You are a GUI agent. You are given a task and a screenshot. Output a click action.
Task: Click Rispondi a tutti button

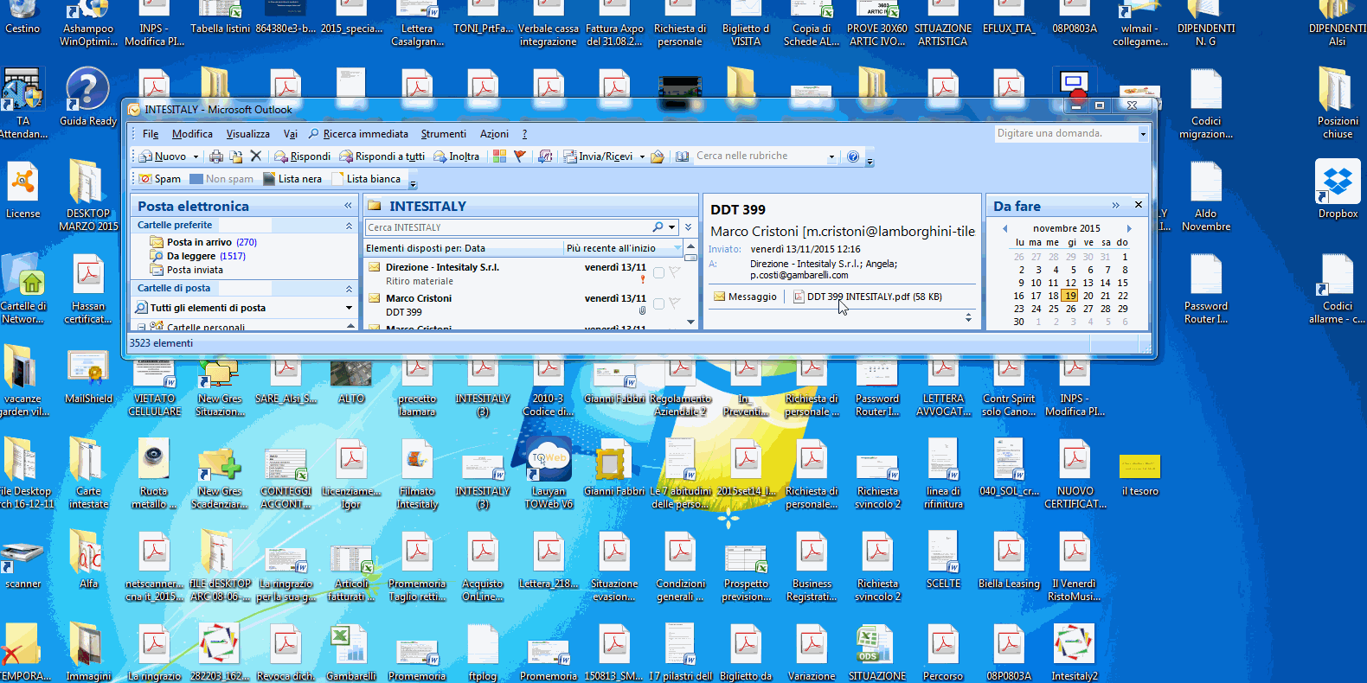[382, 156]
